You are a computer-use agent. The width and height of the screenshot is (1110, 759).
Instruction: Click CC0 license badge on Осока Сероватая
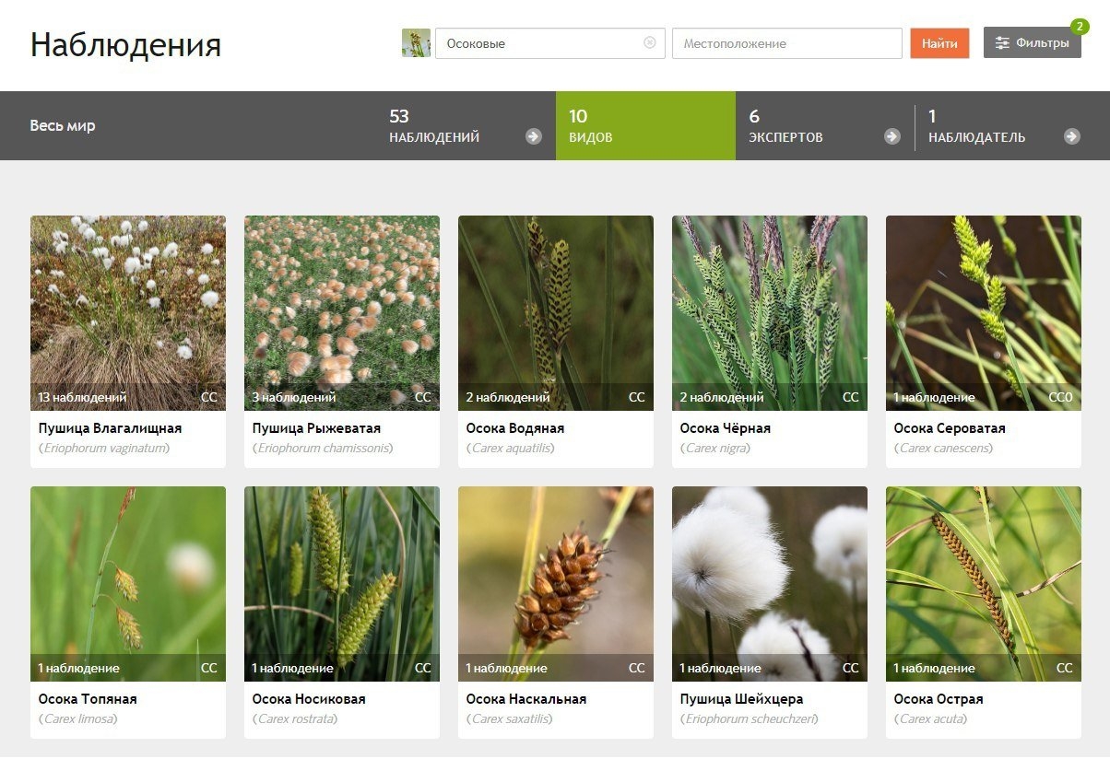(1061, 398)
